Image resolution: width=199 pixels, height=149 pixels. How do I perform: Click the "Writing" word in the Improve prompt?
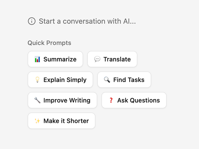pos(79,100)
